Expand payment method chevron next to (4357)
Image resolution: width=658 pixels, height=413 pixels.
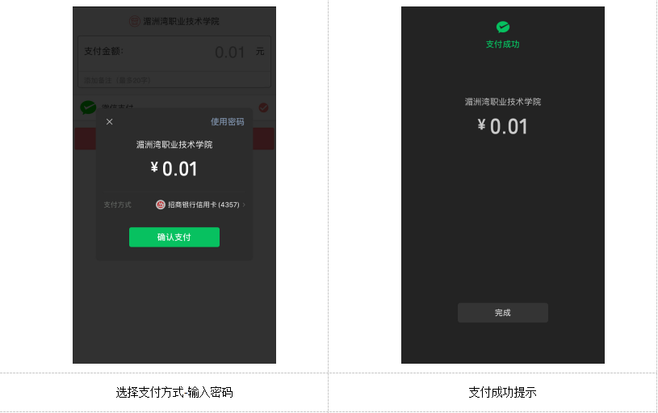[x=244, y=204]
